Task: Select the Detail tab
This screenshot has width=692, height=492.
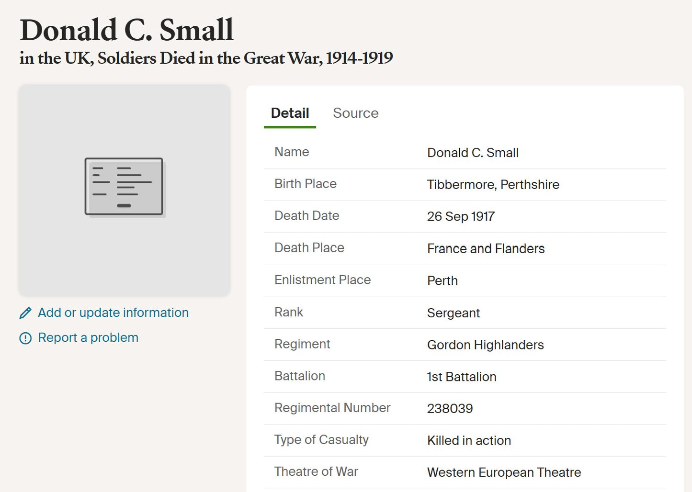Action: point(290,113)
